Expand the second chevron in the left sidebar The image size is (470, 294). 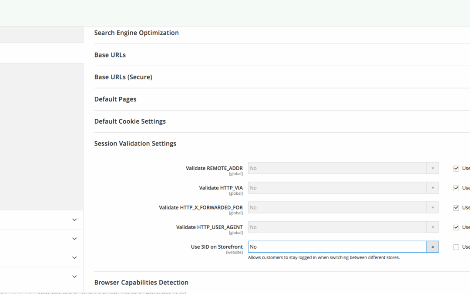point(74,239)
